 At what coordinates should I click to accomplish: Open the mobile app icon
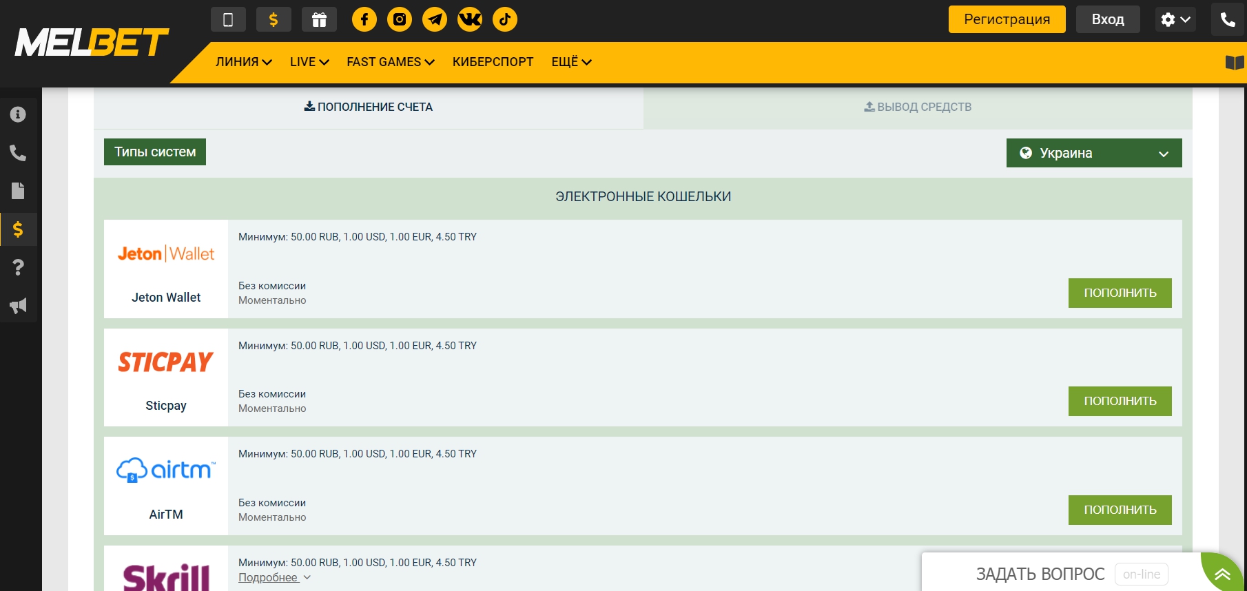pyautogui.click(x=228, y=19)
